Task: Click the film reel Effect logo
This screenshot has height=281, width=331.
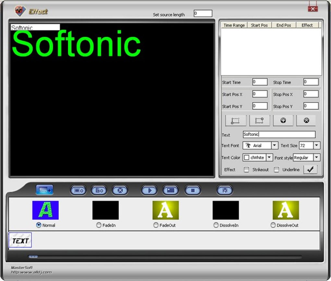Action: (x=20, y=11)
